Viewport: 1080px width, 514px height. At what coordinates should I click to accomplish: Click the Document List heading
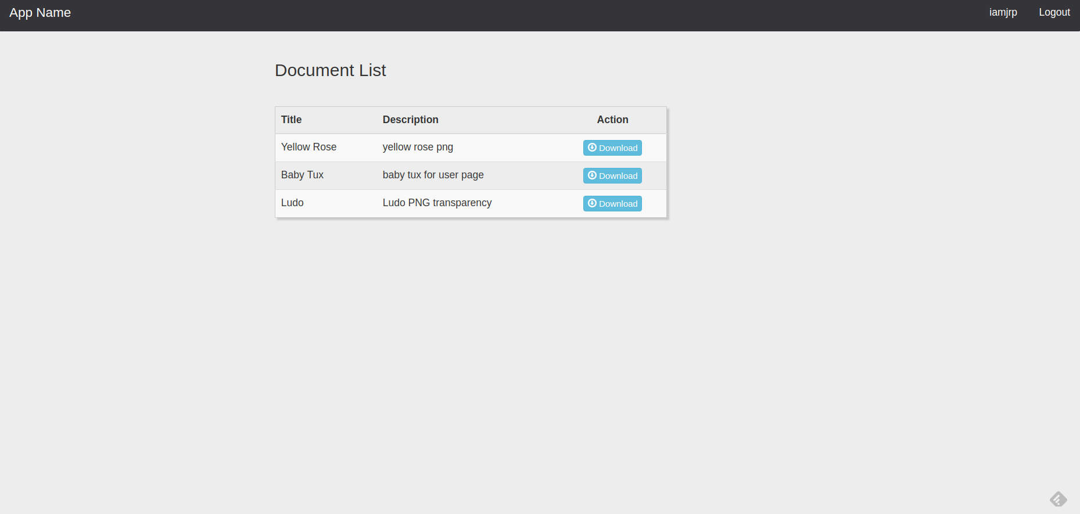click(330, 70)
